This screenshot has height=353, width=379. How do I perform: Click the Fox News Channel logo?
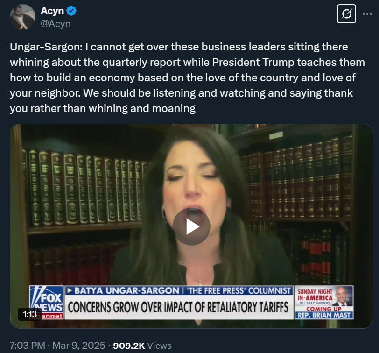tap(46, 302)
